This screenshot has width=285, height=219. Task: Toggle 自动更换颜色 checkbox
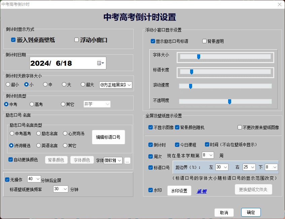[x=10, y=160]
